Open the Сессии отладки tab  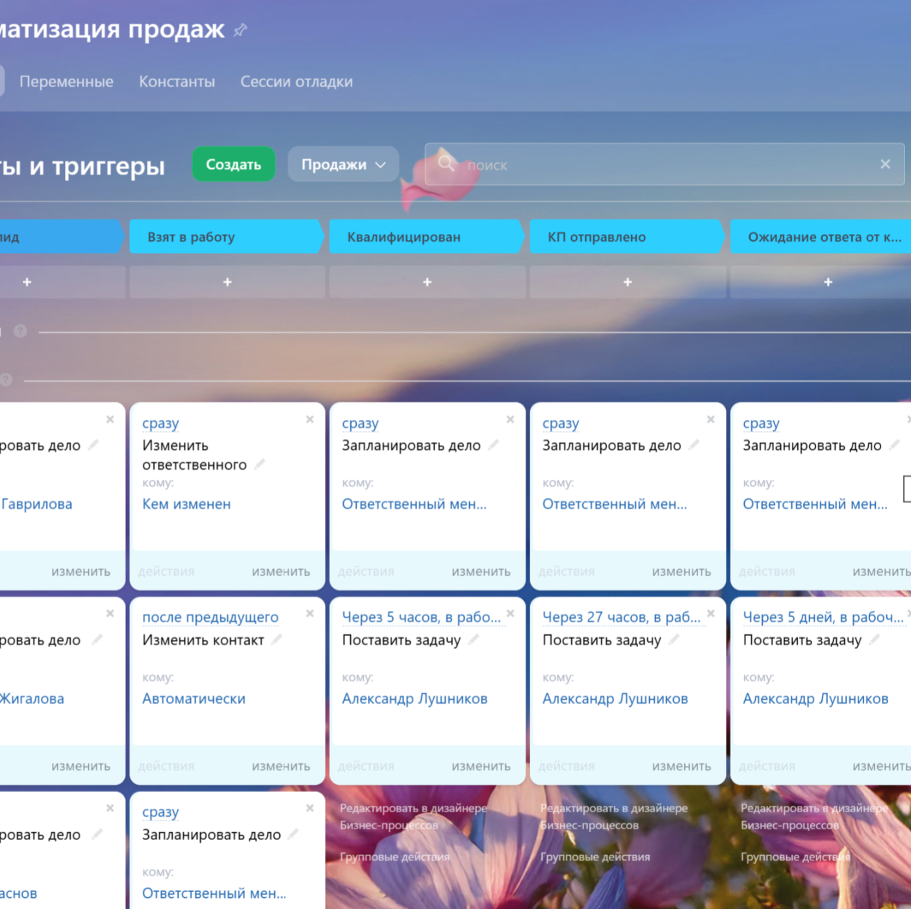tap(296, 82)
